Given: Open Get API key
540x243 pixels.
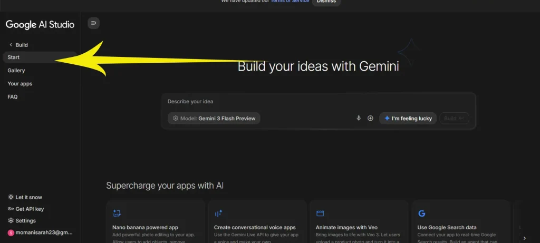Looking at the screenshot, I should click(x=26, y=209).
